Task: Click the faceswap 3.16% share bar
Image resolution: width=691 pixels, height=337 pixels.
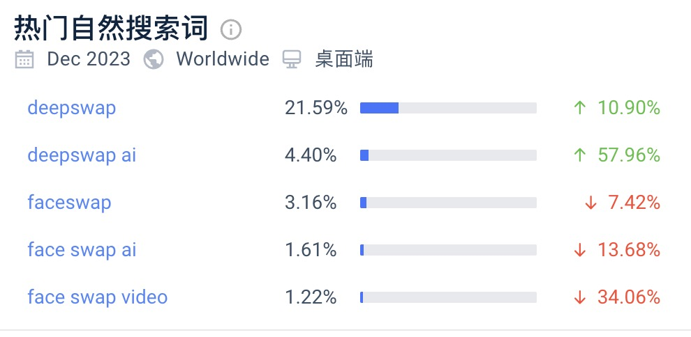Action: coord(448,203)
